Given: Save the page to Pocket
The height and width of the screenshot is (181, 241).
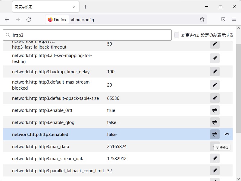Looking at the screenshot, I should (x=223, y=19).
